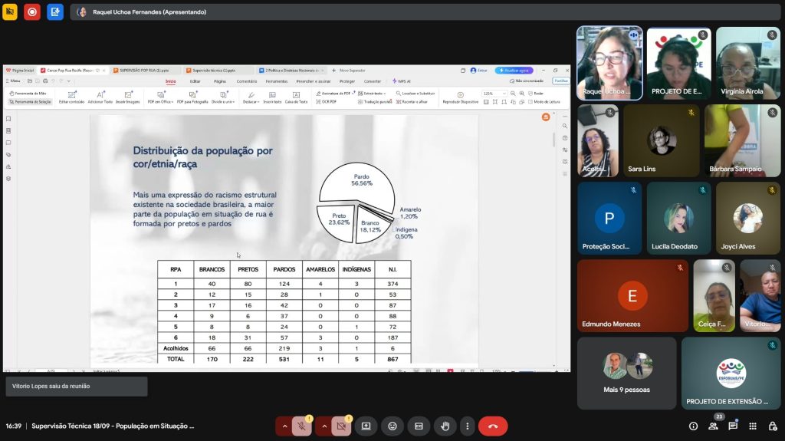This screenshot has width=785, height=441.
Task: Open the 'Editar' ribbon tab
Action: (x=195, y=81)
